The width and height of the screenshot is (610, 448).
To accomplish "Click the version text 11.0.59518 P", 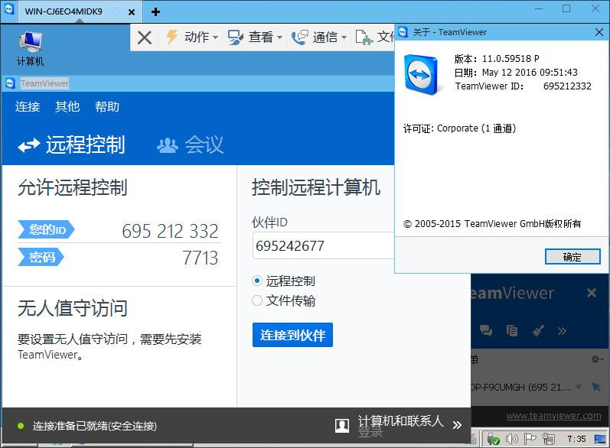I will point(511,59).
